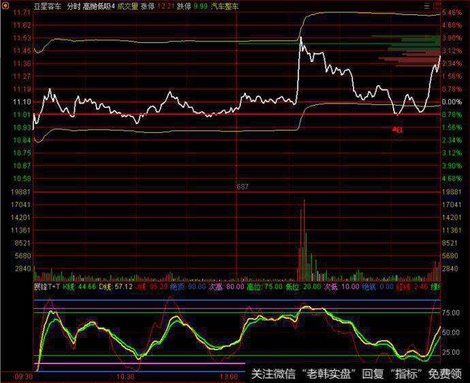Click the 11.71 price axis label

[22, 12]
